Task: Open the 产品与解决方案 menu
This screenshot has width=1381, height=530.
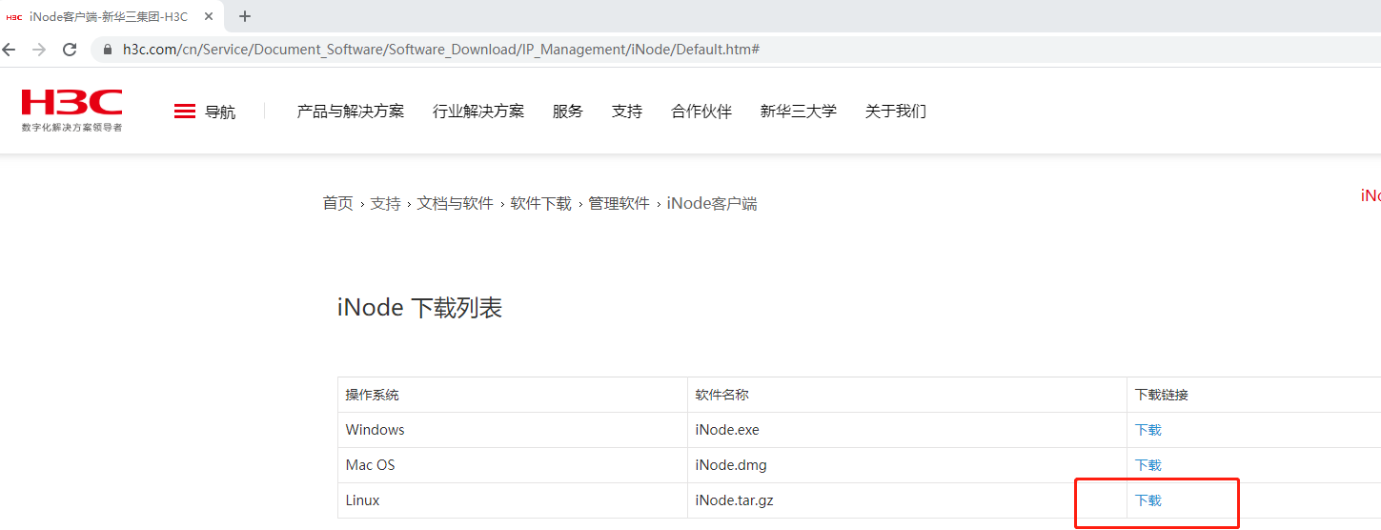Action: tap(351, 112)
